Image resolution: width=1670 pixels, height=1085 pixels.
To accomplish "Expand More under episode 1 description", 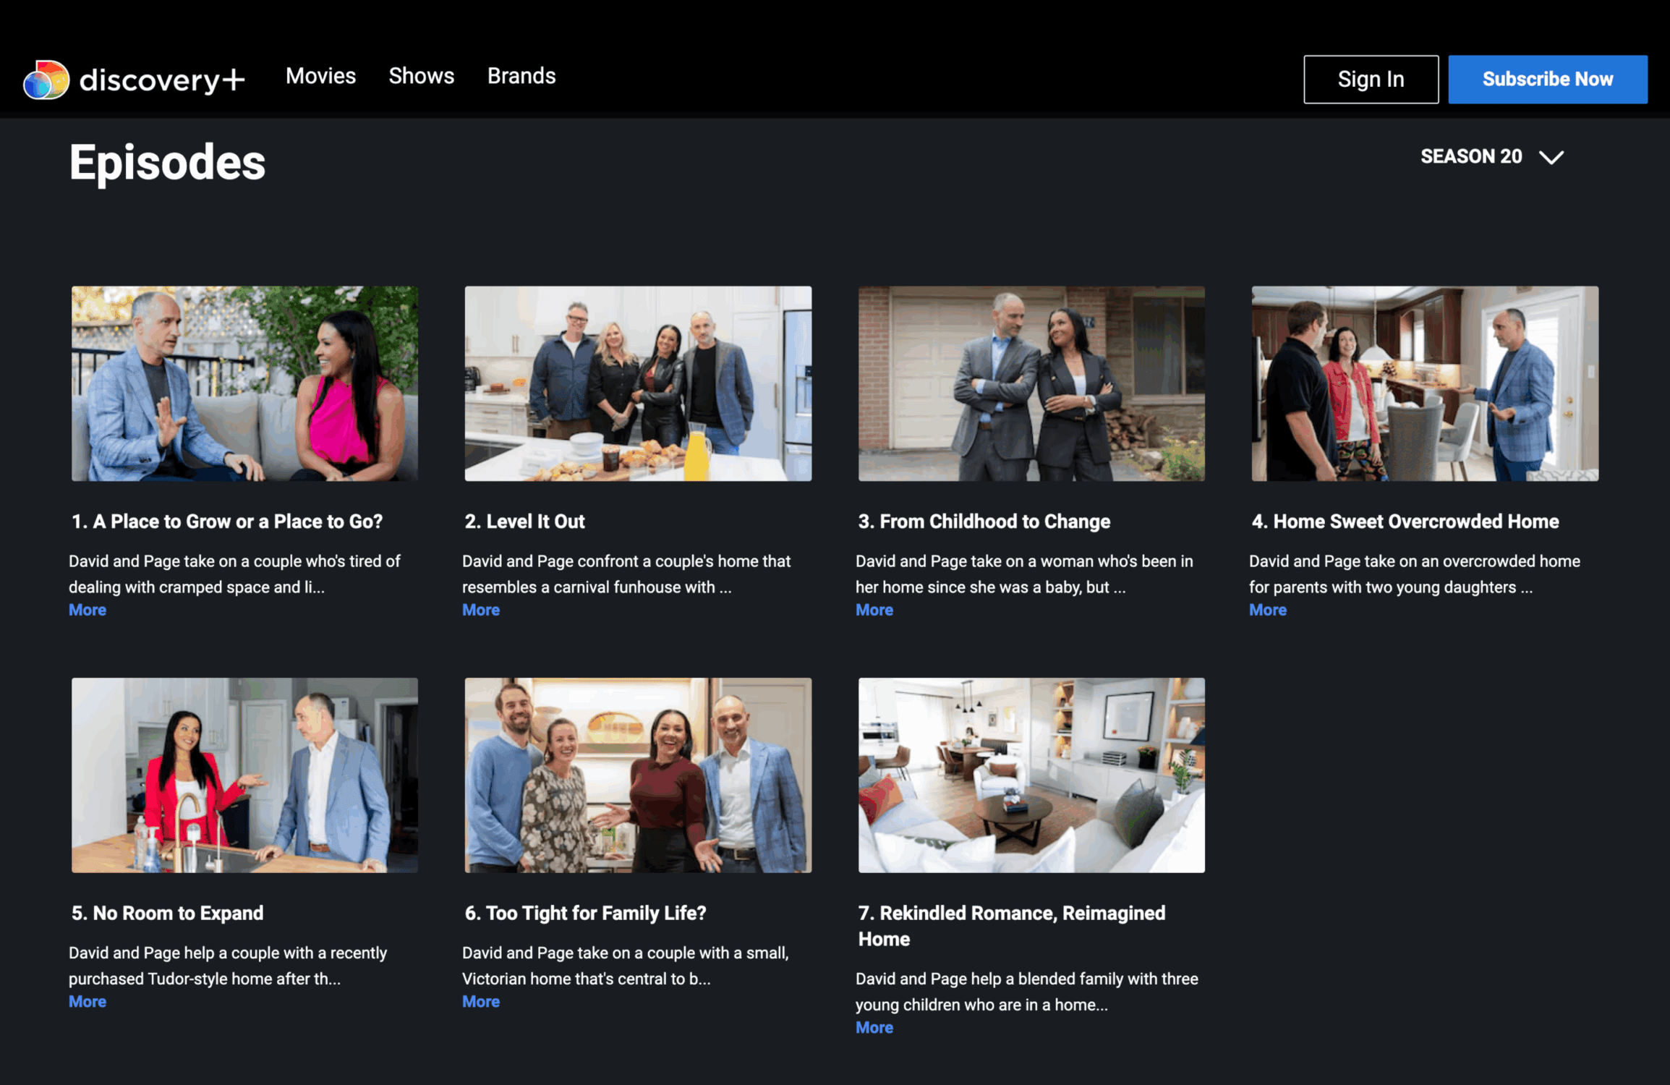I will click(x=88, y=610).
